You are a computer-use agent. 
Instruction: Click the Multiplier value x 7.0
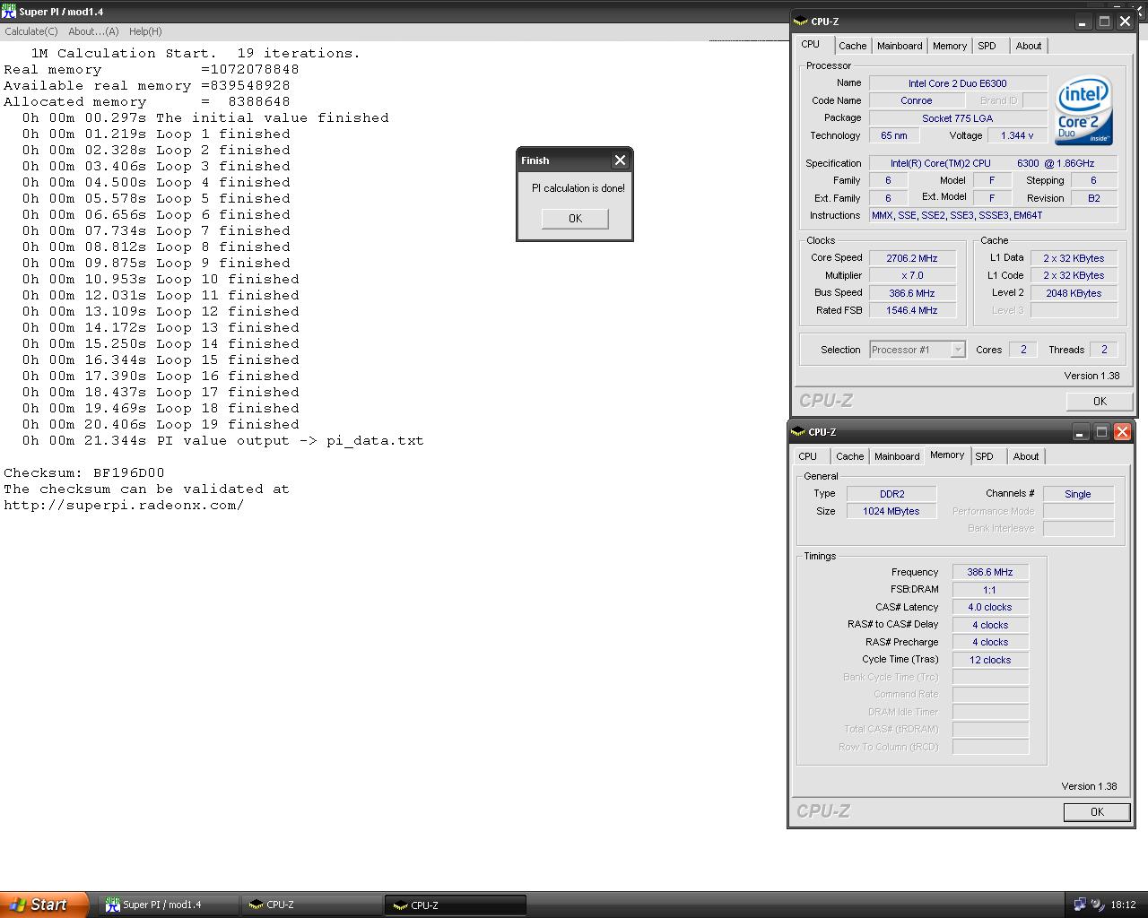(x=912, y=276)
